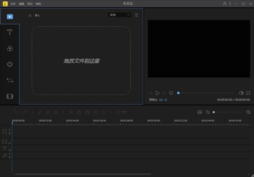Change the 16:9 aspect ratio setting
254x177 pixels.
tap(163, 100)
